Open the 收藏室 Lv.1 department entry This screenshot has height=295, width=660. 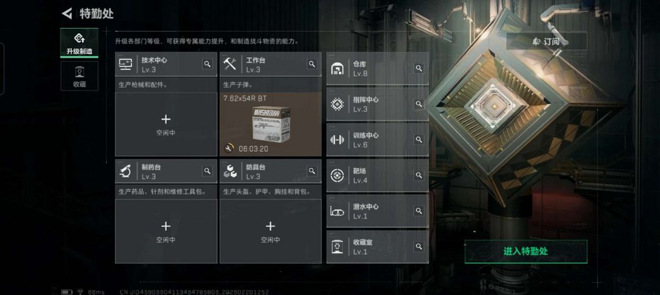pos(378,246)
